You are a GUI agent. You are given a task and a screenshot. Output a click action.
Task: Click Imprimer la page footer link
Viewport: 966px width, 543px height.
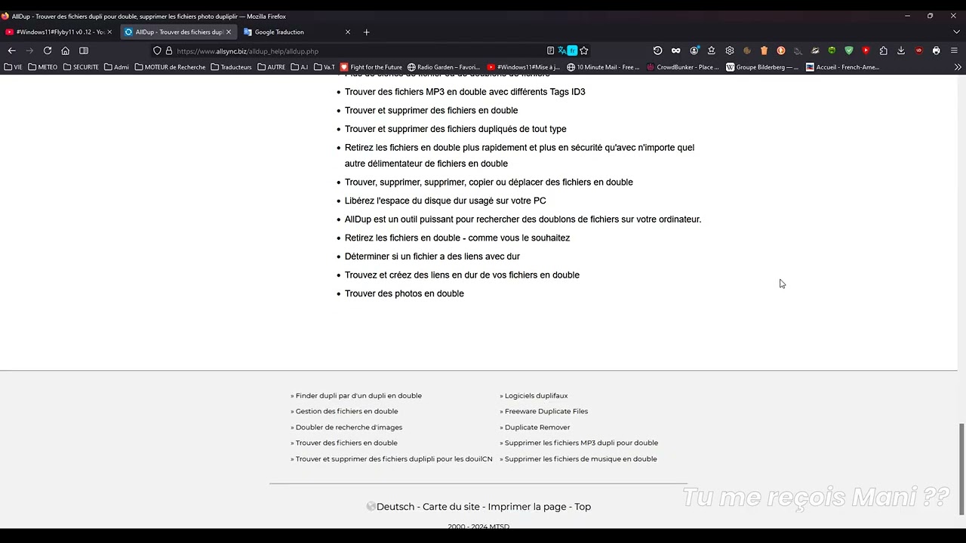(x=527, y=507)
